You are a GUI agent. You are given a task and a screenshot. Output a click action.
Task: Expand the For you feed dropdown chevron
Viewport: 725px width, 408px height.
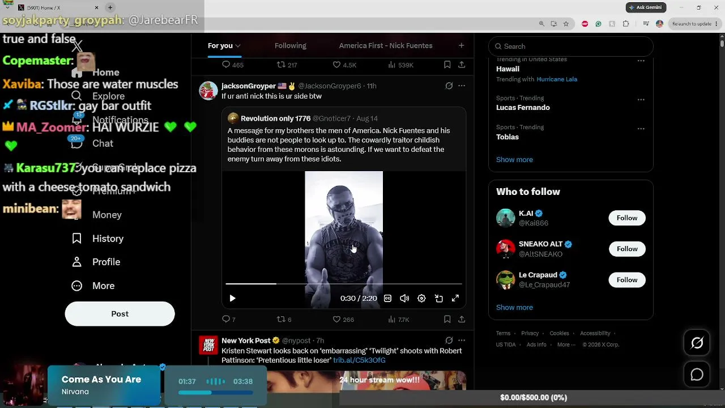pyautogui.click(x=238, y=46)
